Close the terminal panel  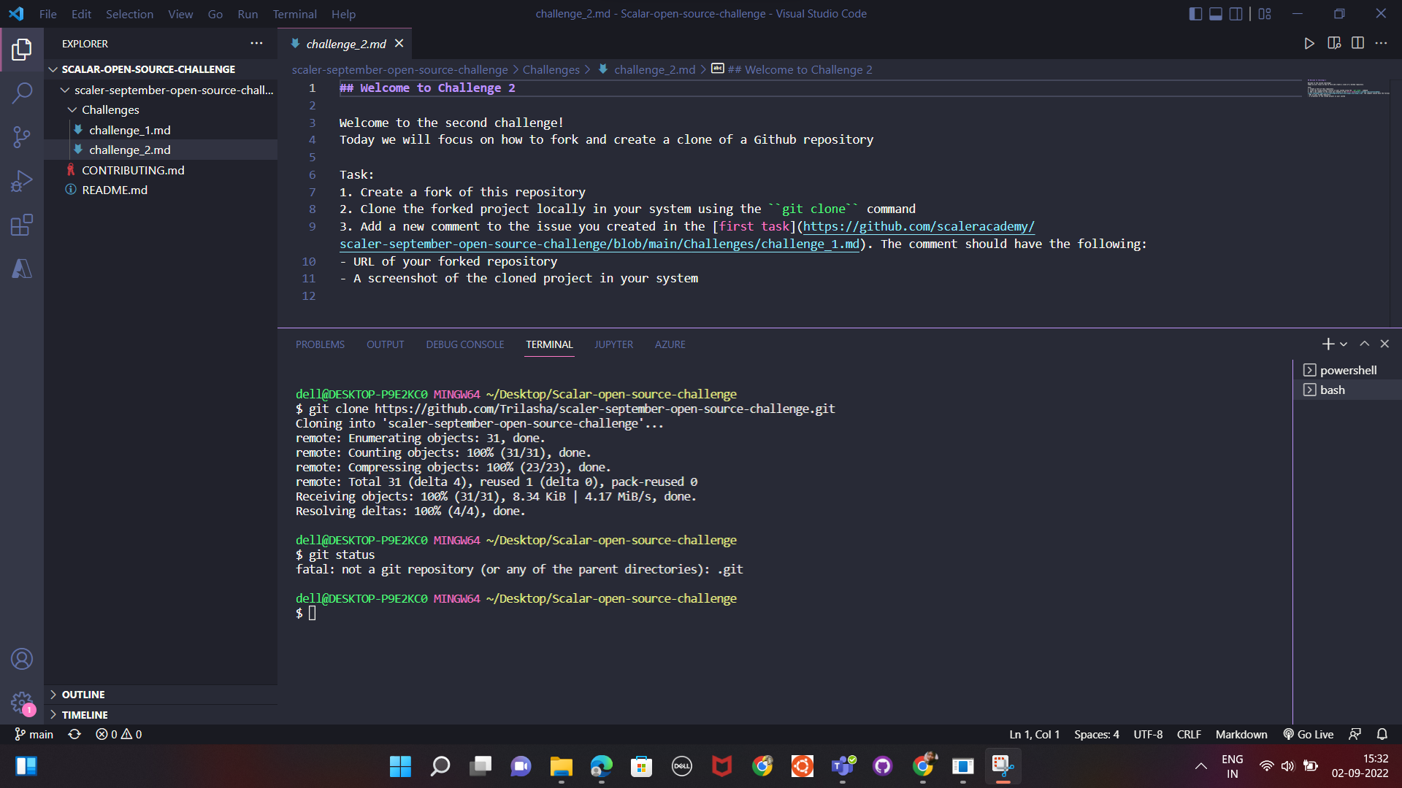[1384, 344]
